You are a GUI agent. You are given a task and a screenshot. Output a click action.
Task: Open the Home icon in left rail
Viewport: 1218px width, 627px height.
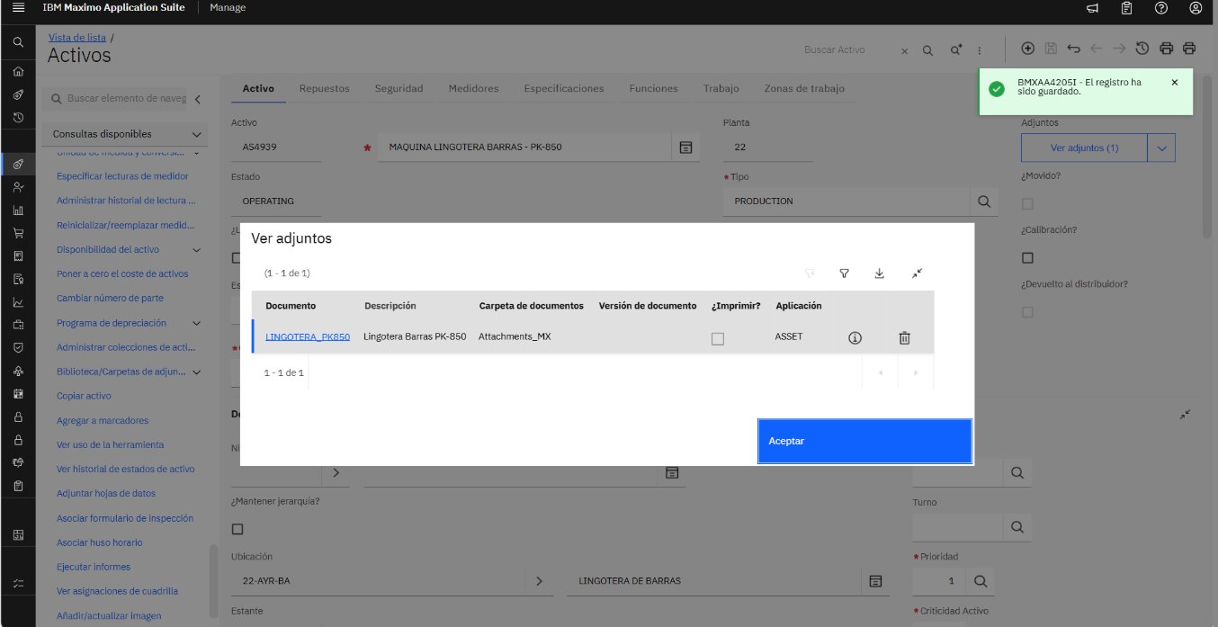coord(18,72)
